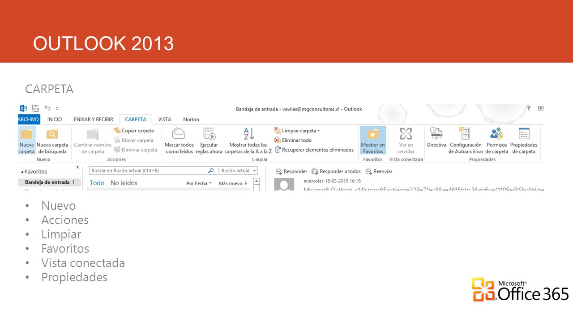The width and height of the screenshot is (573, 322).
Task: Toggle Mostrar en Favoritos
Action: 373,140
